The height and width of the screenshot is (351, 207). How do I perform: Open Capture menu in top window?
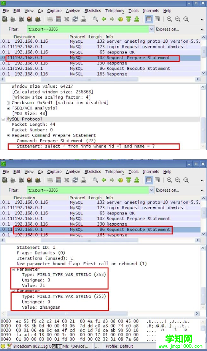[54, 11]
